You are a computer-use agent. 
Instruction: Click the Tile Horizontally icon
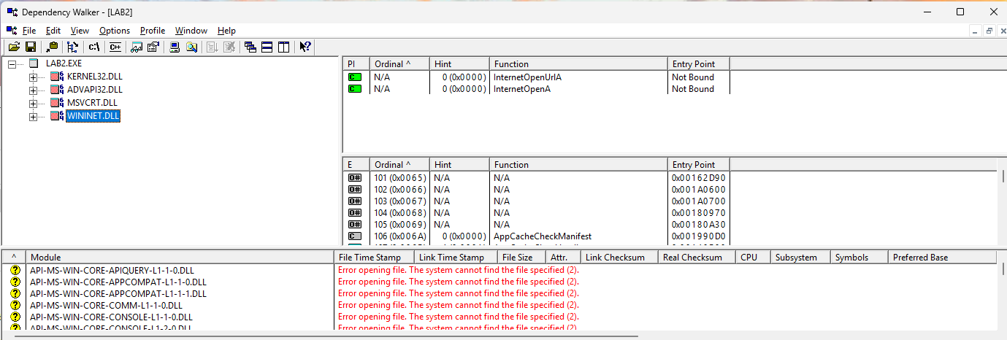pos(267,47)
